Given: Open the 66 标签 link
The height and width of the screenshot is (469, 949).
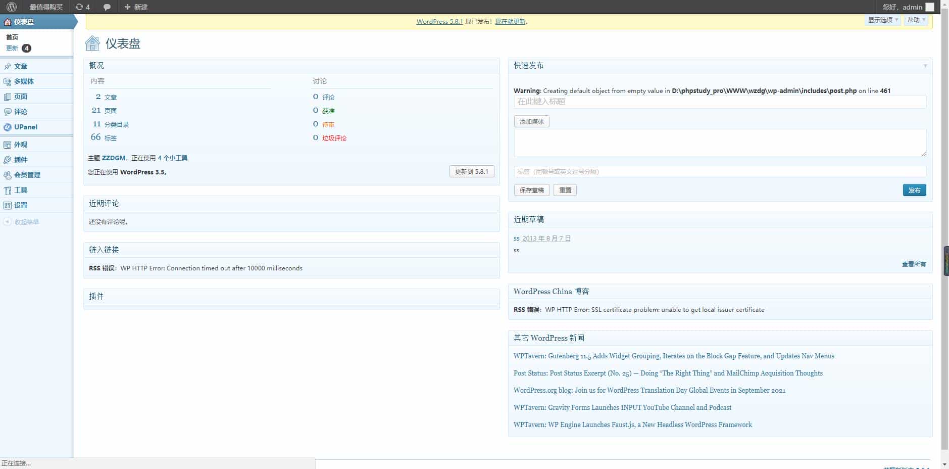Looking at the screenshot, I should (104, 137).
